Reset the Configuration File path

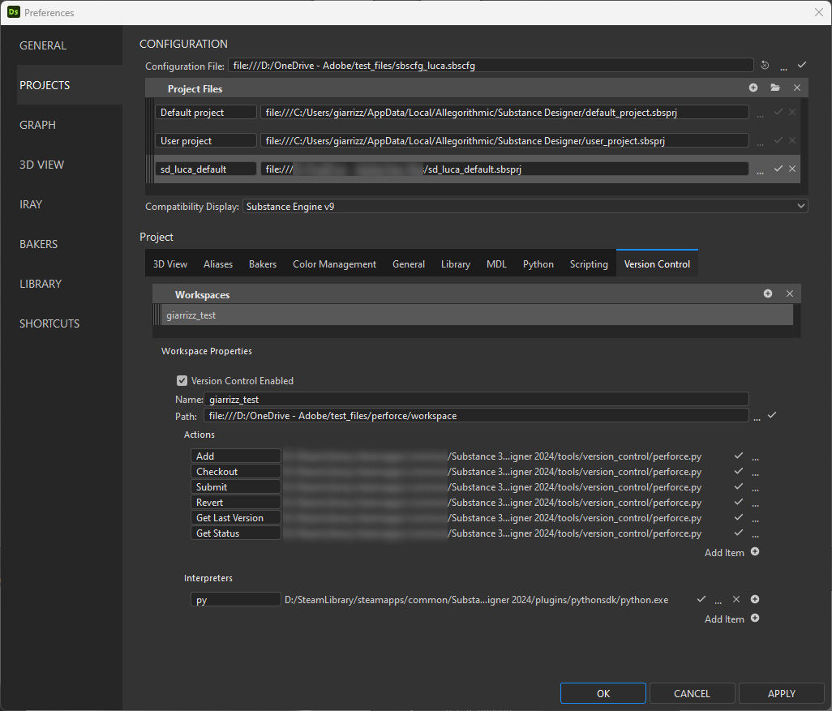coord(765,66)
